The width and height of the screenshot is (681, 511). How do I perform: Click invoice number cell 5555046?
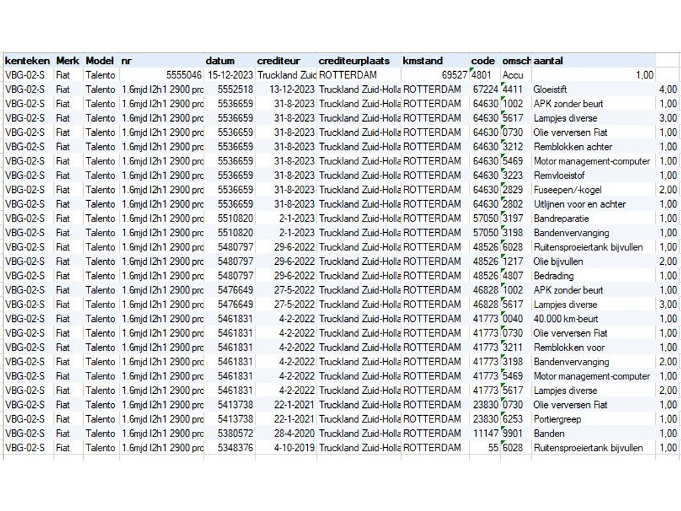click(162, 75)
